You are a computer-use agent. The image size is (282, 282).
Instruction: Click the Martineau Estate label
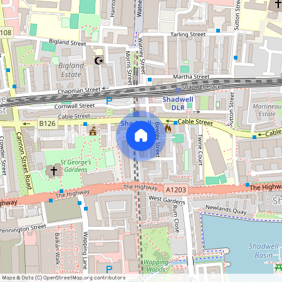tap(267, 110)
